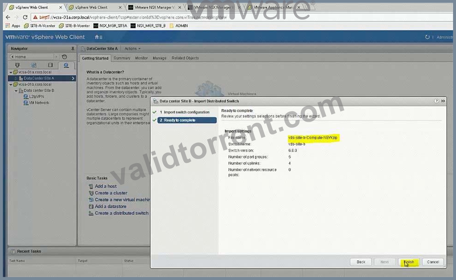Pin the Navigator panel
The height and width of the screenshot is (280, 456).
pyautogui.click(x=73, y=49)
